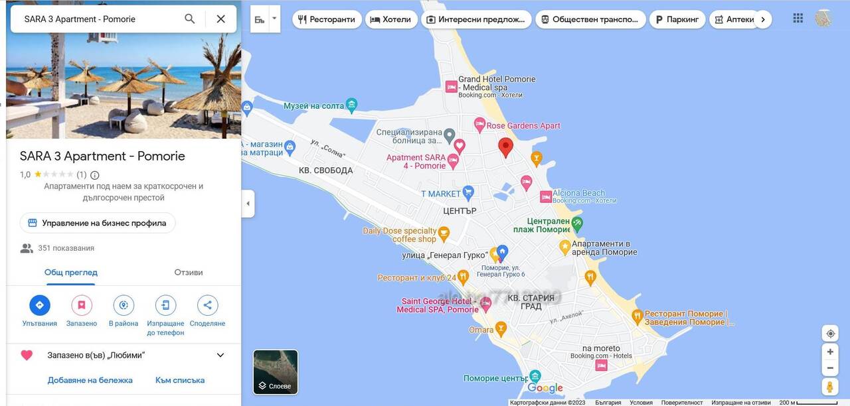This screenshot has height=406, width=850.
Task: Filter map by Хотели chip
Action: [390, 19]
